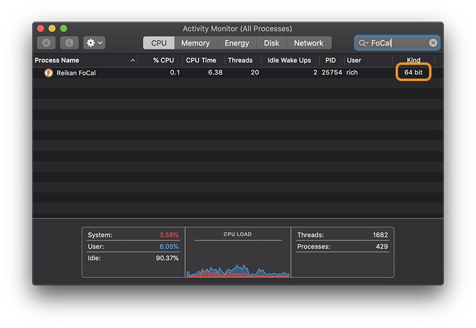476x328 pixels.
Task: Open process info inspector icon
Action: pyautogui.click(x=69, y=43)
